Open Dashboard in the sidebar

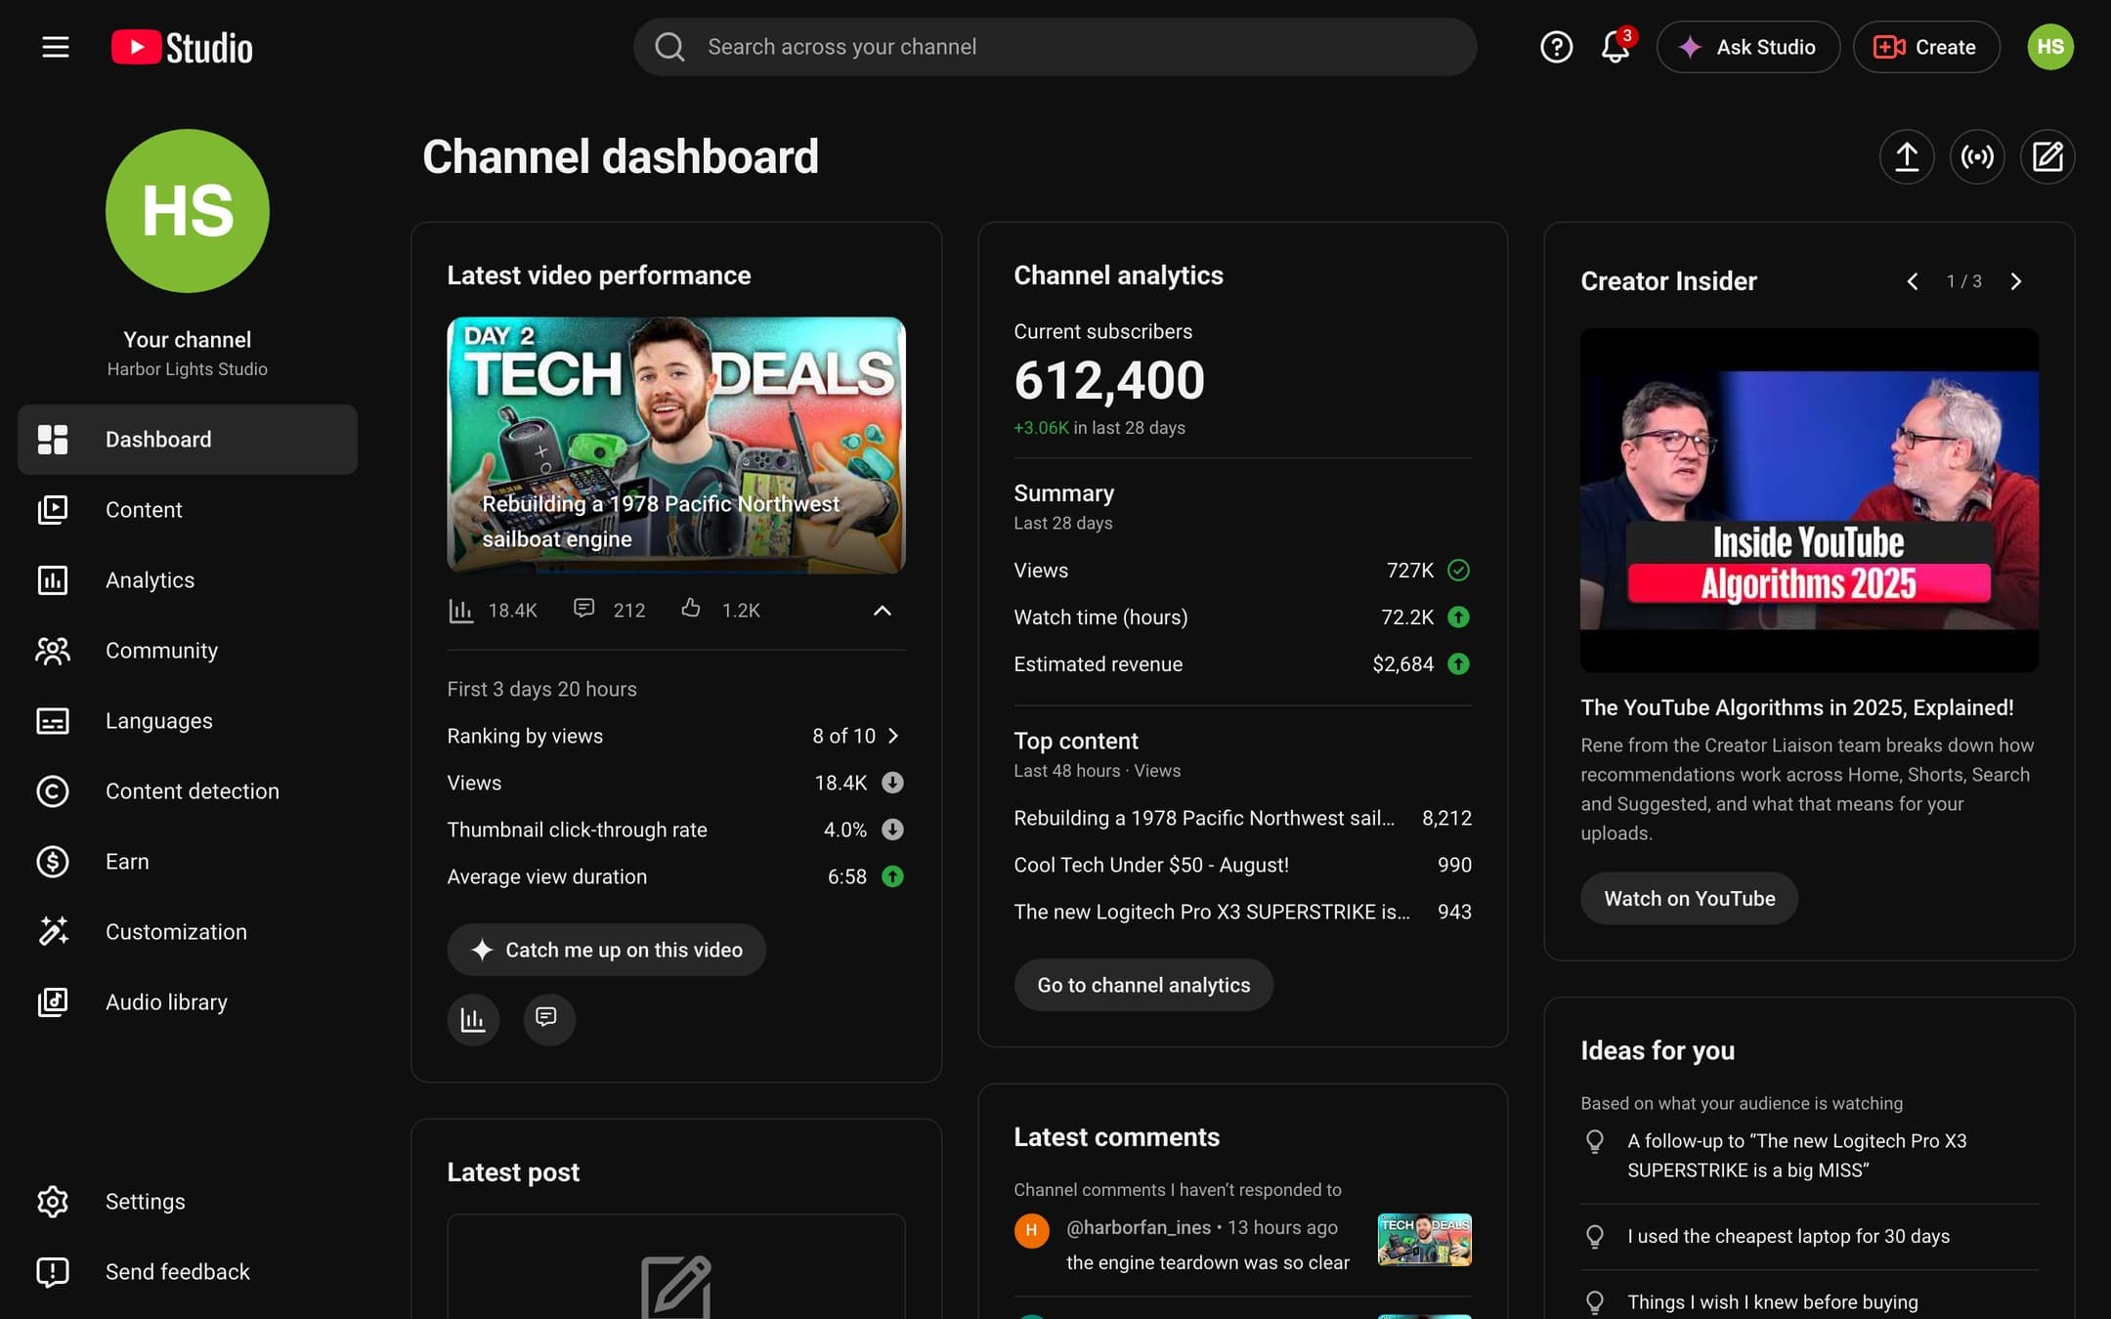[188, 440]
